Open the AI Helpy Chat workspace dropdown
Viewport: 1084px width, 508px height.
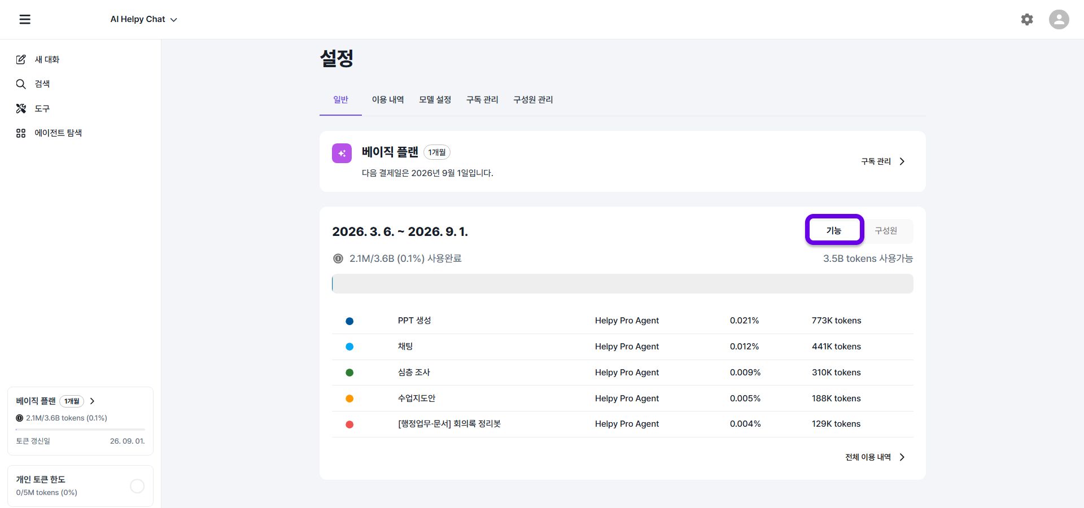[x=144, y=19]
